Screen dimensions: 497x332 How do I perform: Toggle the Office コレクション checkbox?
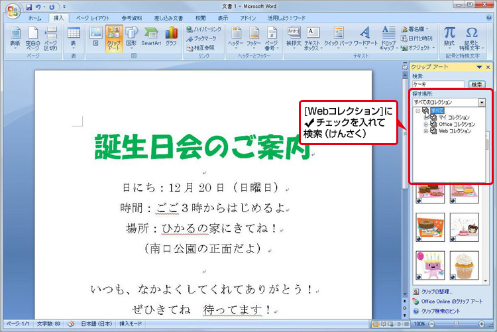[x=433, y=124]
